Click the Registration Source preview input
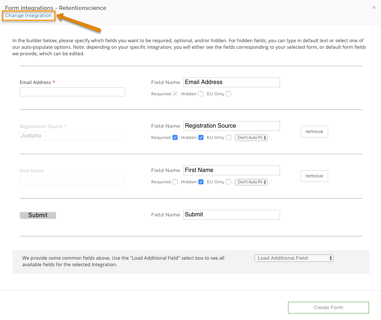Image resolution: width=381 pixels, height=320 pixels. click(72, 136)
